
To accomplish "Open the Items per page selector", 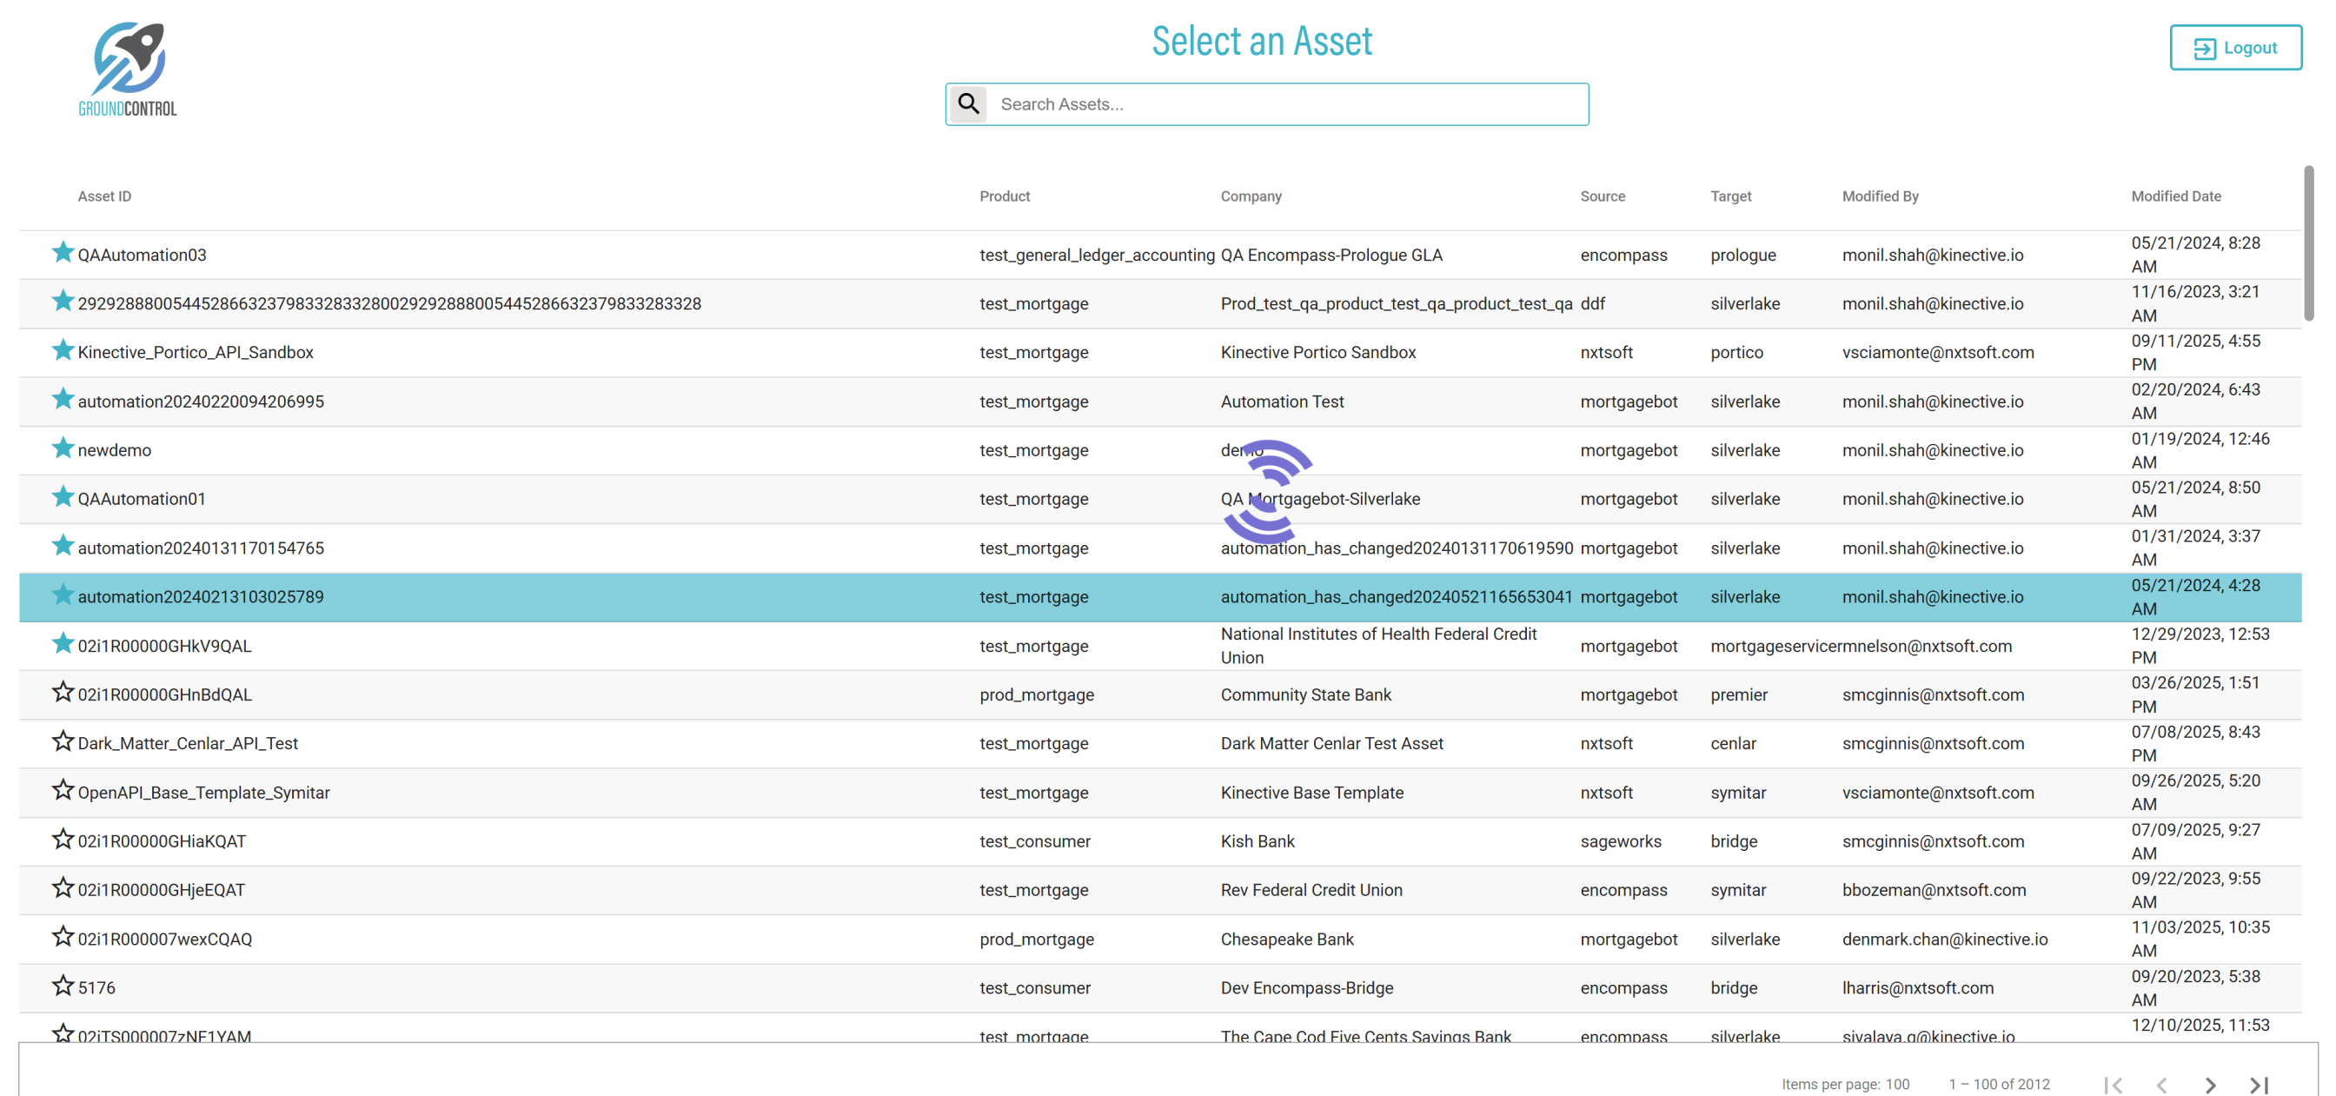I will [x=1897, y=1084].
